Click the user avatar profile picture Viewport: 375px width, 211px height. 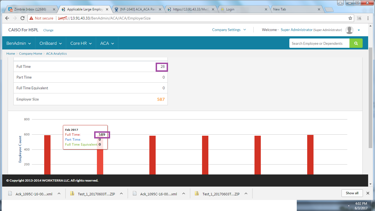pos(349,30)
